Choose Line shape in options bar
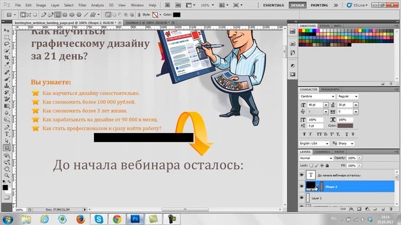Image resolution: width=401 pixels, height=225 pixels. pos(86,15)
